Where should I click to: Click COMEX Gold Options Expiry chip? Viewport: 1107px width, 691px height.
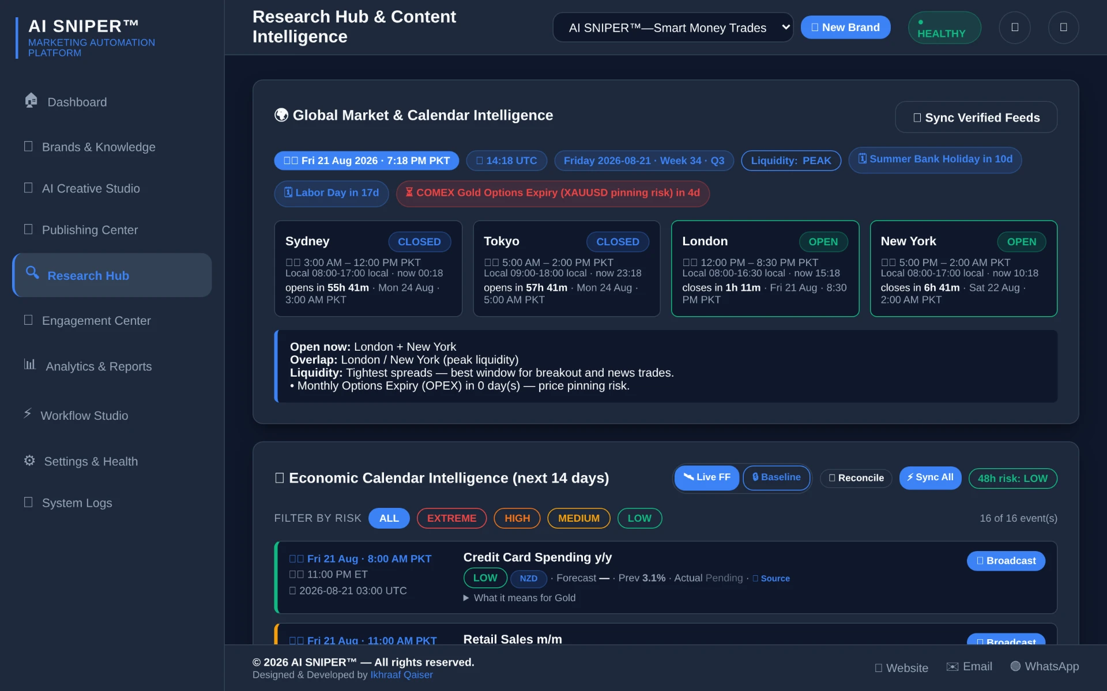tap(553, 193)
